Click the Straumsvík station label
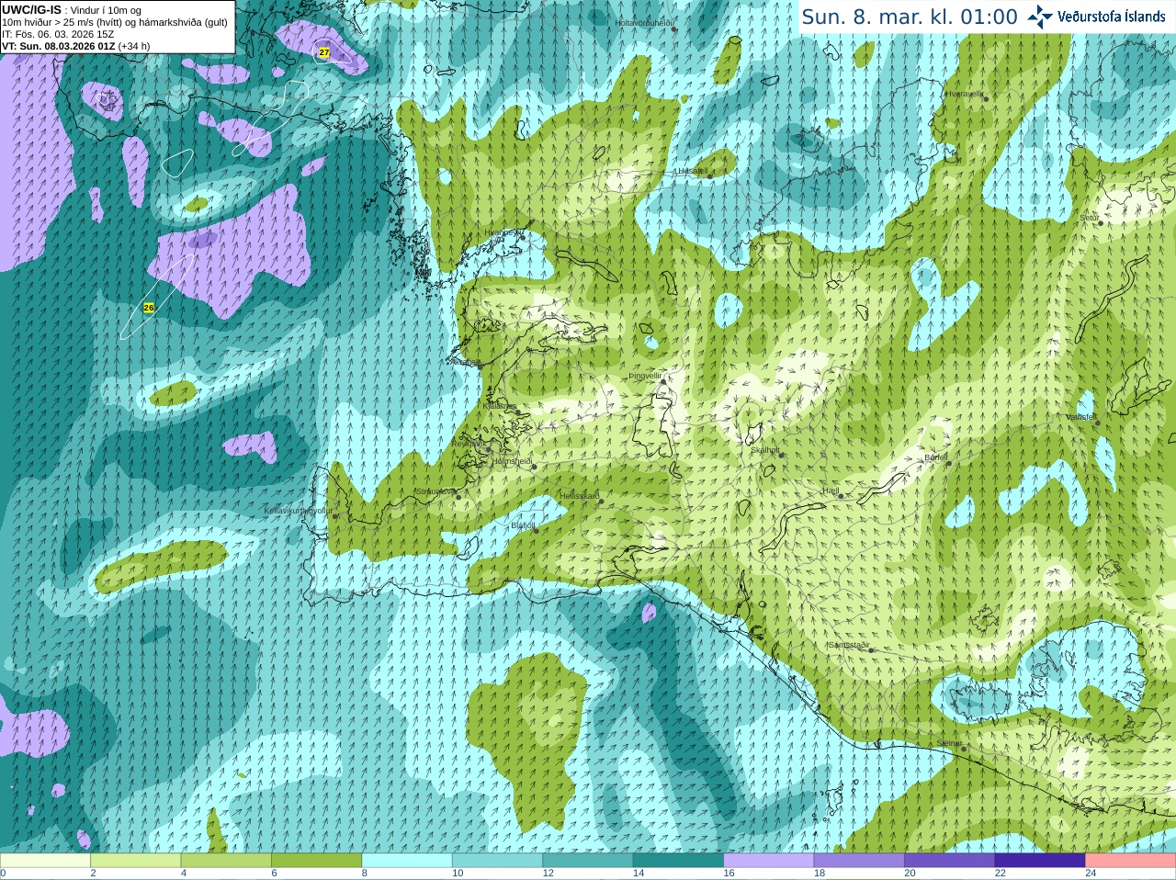This screenshot has height=880, width=1176. click(x=435, y=491)
